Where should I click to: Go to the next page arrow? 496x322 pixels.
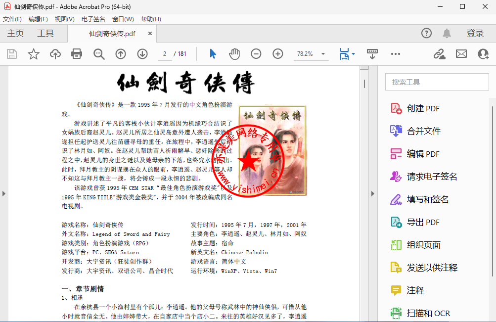142,54
